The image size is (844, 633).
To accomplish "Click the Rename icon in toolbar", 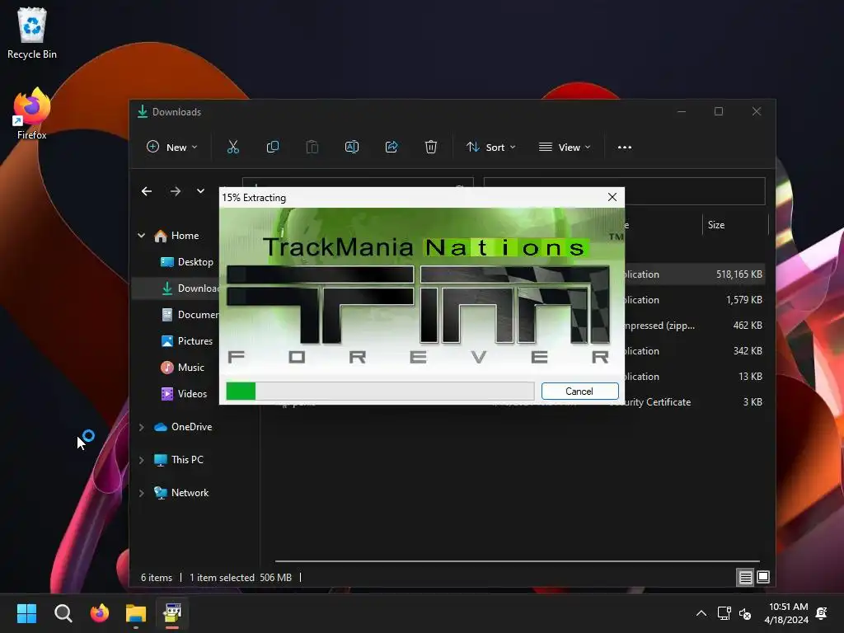I will click(x=351, y=147).
